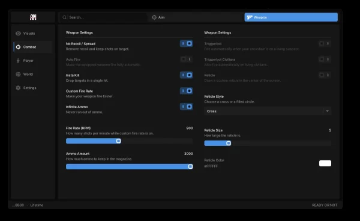Click the No Recoil / Spread label

click(80, 44)
